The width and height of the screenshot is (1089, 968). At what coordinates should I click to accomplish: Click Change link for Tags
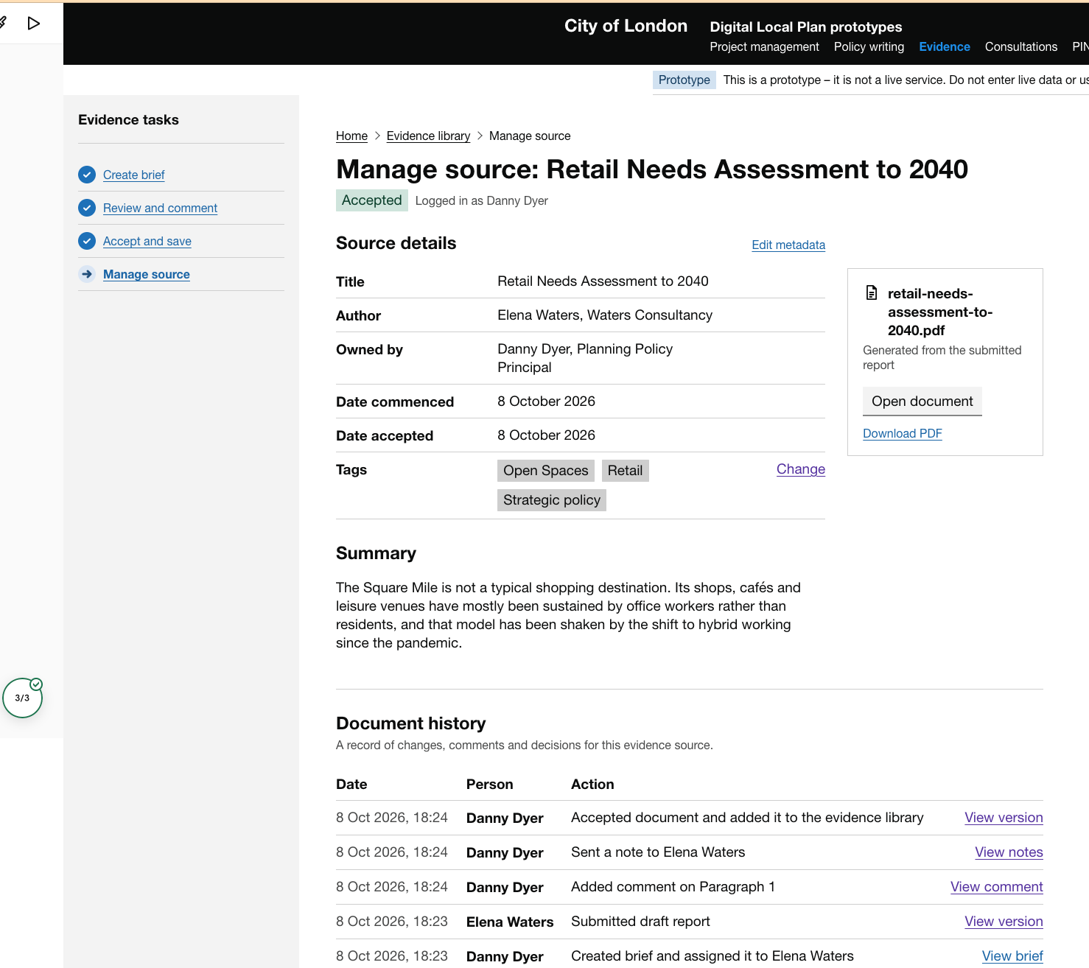tap(801, 469)
